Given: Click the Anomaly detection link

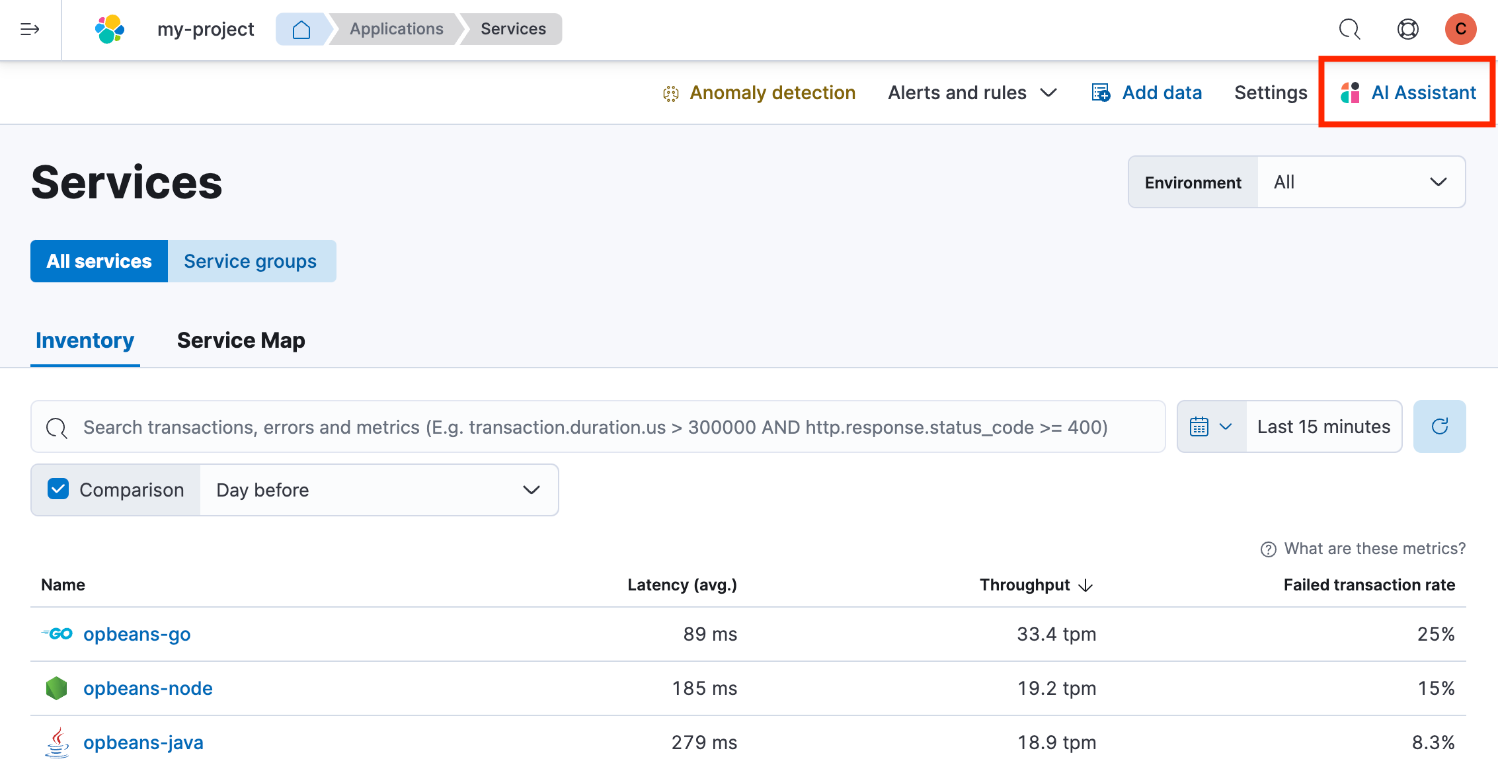Looking at the screenshot, I should click(771, 93).
